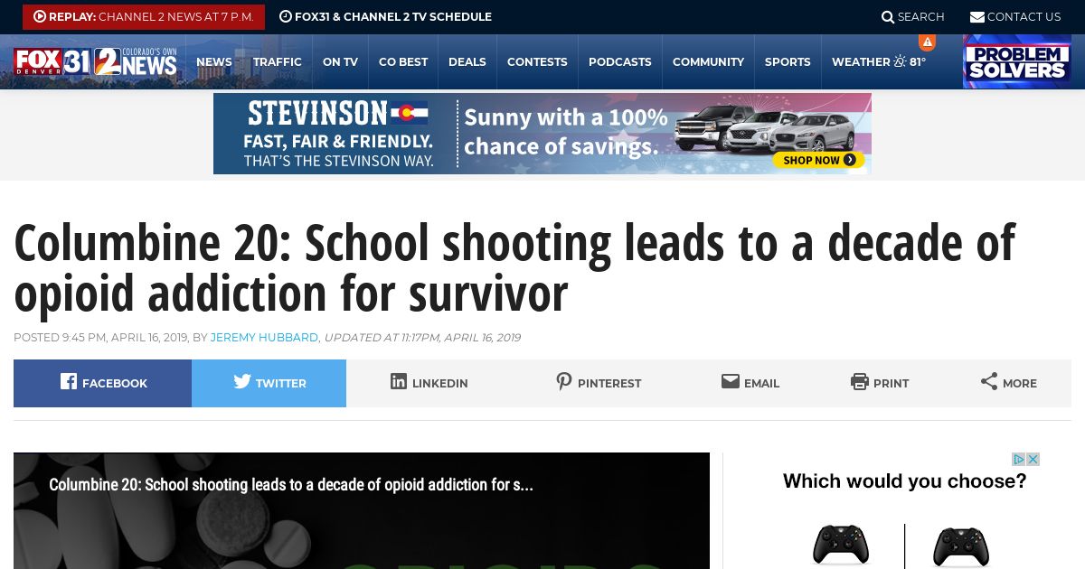
Task: Share the article on Twitter
Action: point(269,383)
